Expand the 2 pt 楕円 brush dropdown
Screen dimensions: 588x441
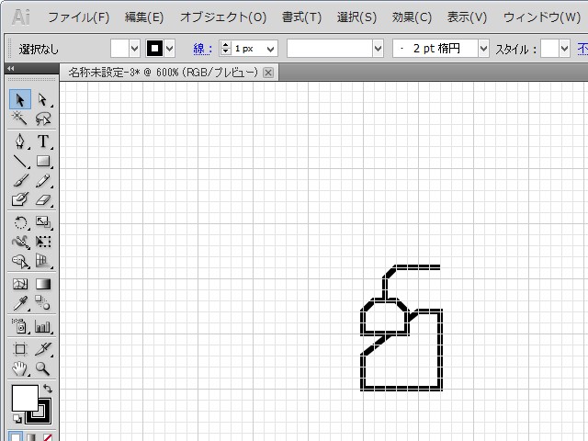(481, 48)
